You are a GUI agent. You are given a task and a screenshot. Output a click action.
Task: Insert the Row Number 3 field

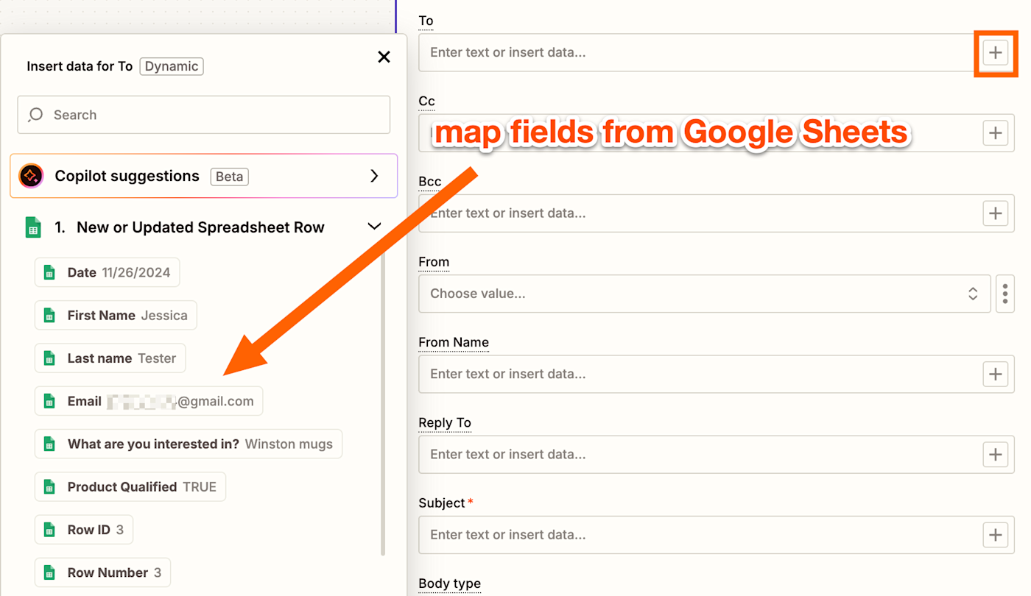coord(102,572)
